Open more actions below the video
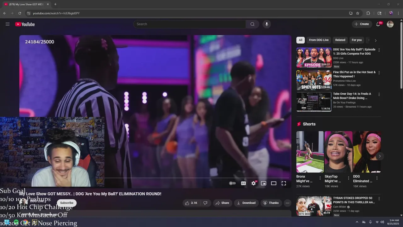403x227 pixels. (287, 203)
